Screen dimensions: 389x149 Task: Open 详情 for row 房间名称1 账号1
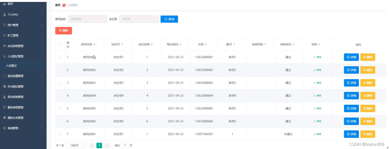tap(351, 57)
